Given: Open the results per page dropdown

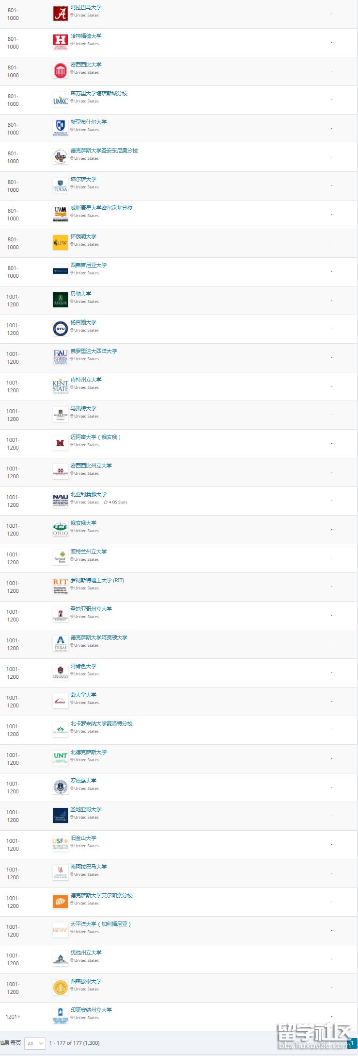Looking at the screenshot, I should [35, 1043].
